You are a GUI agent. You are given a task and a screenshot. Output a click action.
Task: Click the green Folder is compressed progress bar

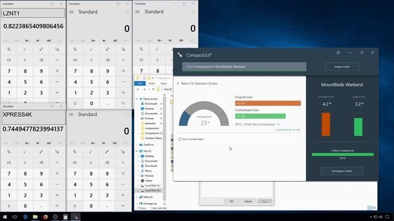click(x=342, y=155)
